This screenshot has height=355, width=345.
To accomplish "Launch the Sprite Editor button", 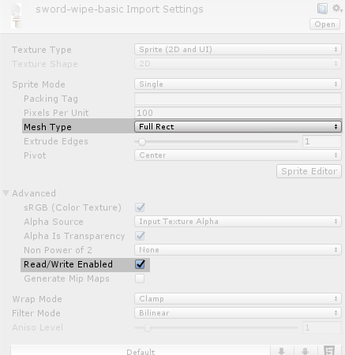I will (x=309, y=171).
